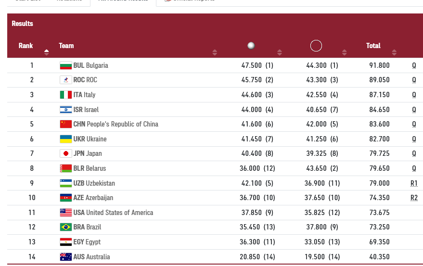Click the Rank column header

[x=26, y=46]
